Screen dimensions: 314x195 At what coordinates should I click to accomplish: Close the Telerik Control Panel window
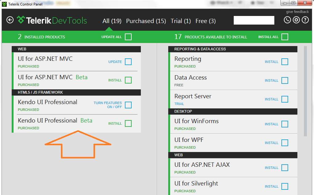pos(305,3)
